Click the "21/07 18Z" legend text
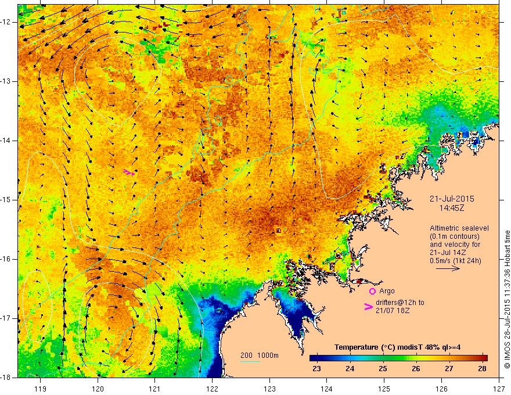 point(393,311)
